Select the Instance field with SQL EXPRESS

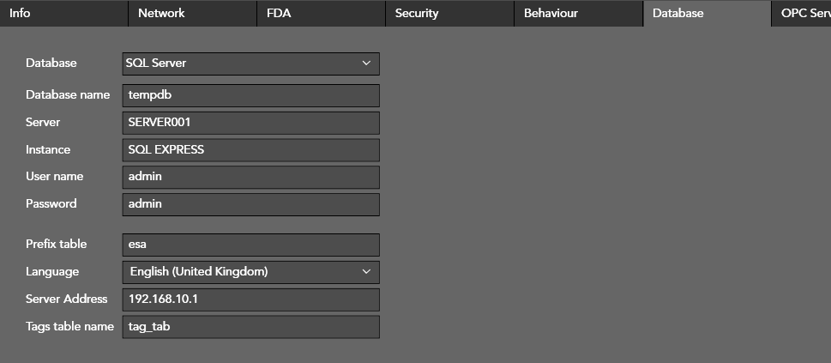point(250,150)
